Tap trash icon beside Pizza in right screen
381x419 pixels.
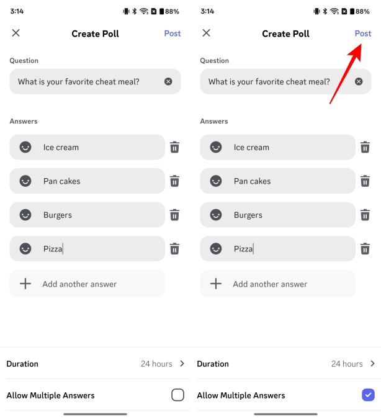point(365,249)
